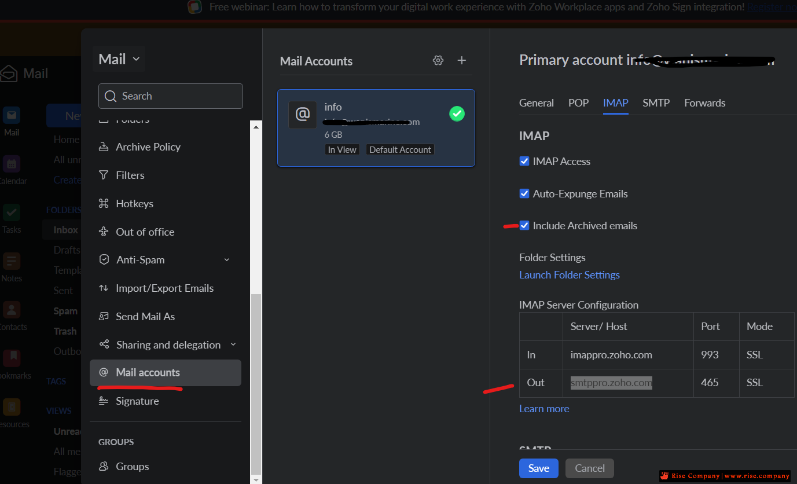The width and height of the screenshot is (797, 484).
Task: Click the Mail envelope logo in the background
Action: coord(9,74)
